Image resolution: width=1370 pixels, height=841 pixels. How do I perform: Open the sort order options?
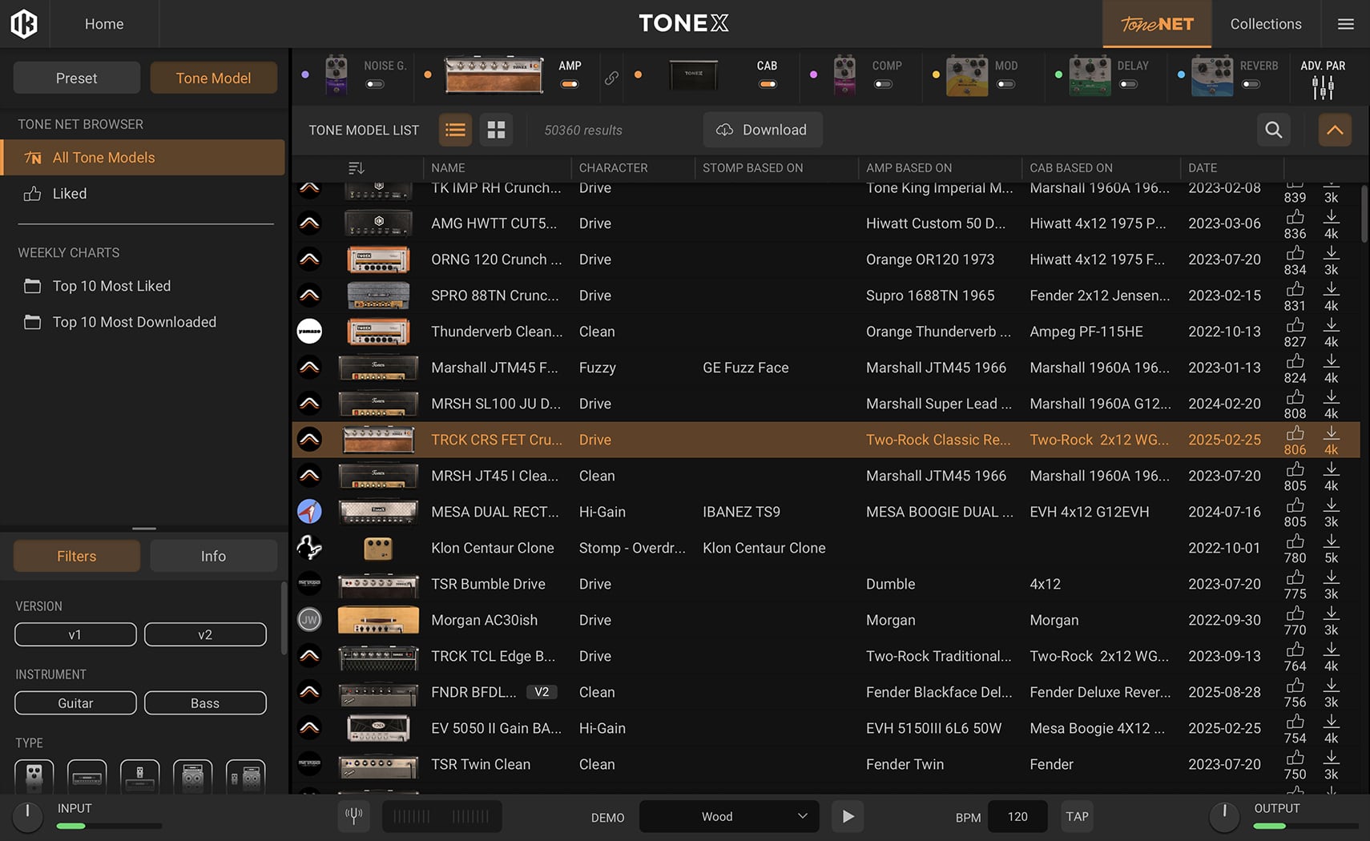click(x=357, y=167)
